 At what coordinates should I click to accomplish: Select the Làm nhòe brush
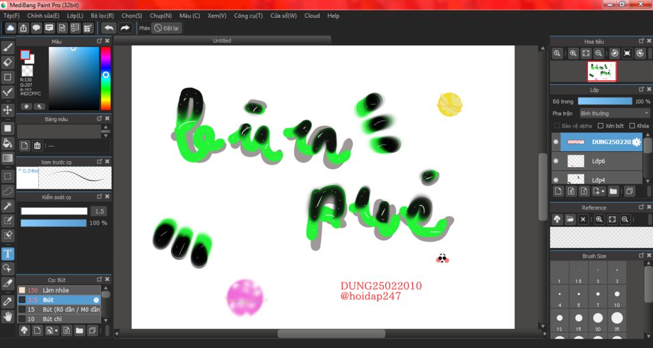(x=59, y=290)
